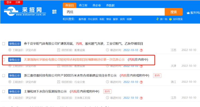The image size is (200, 107).
Task: Click the 审批公示 badge on 天津渤海化学 row
Action: (14, 60)
